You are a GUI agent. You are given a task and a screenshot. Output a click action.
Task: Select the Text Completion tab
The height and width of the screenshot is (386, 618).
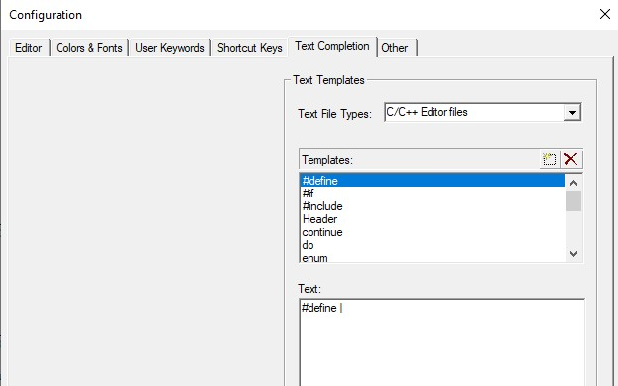pyautogui.click(x=332, y=46)
